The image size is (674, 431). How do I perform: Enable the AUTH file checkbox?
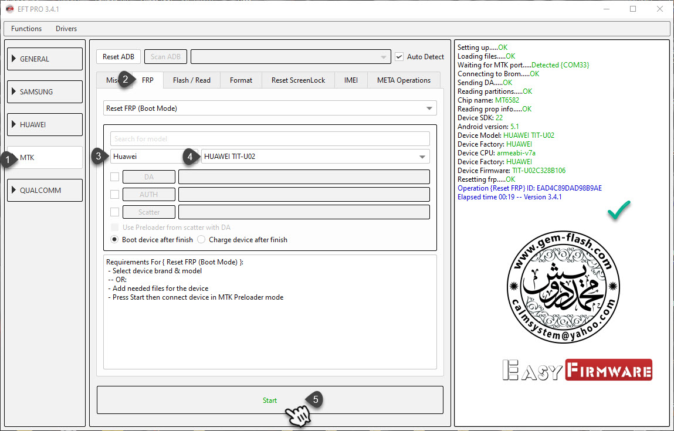point(115,194)
